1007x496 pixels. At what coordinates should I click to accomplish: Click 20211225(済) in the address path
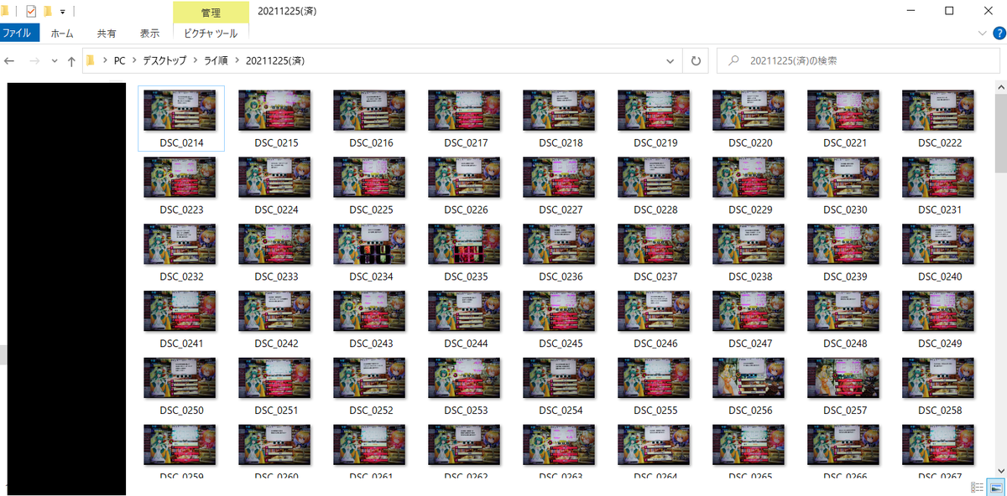(274, 61)
